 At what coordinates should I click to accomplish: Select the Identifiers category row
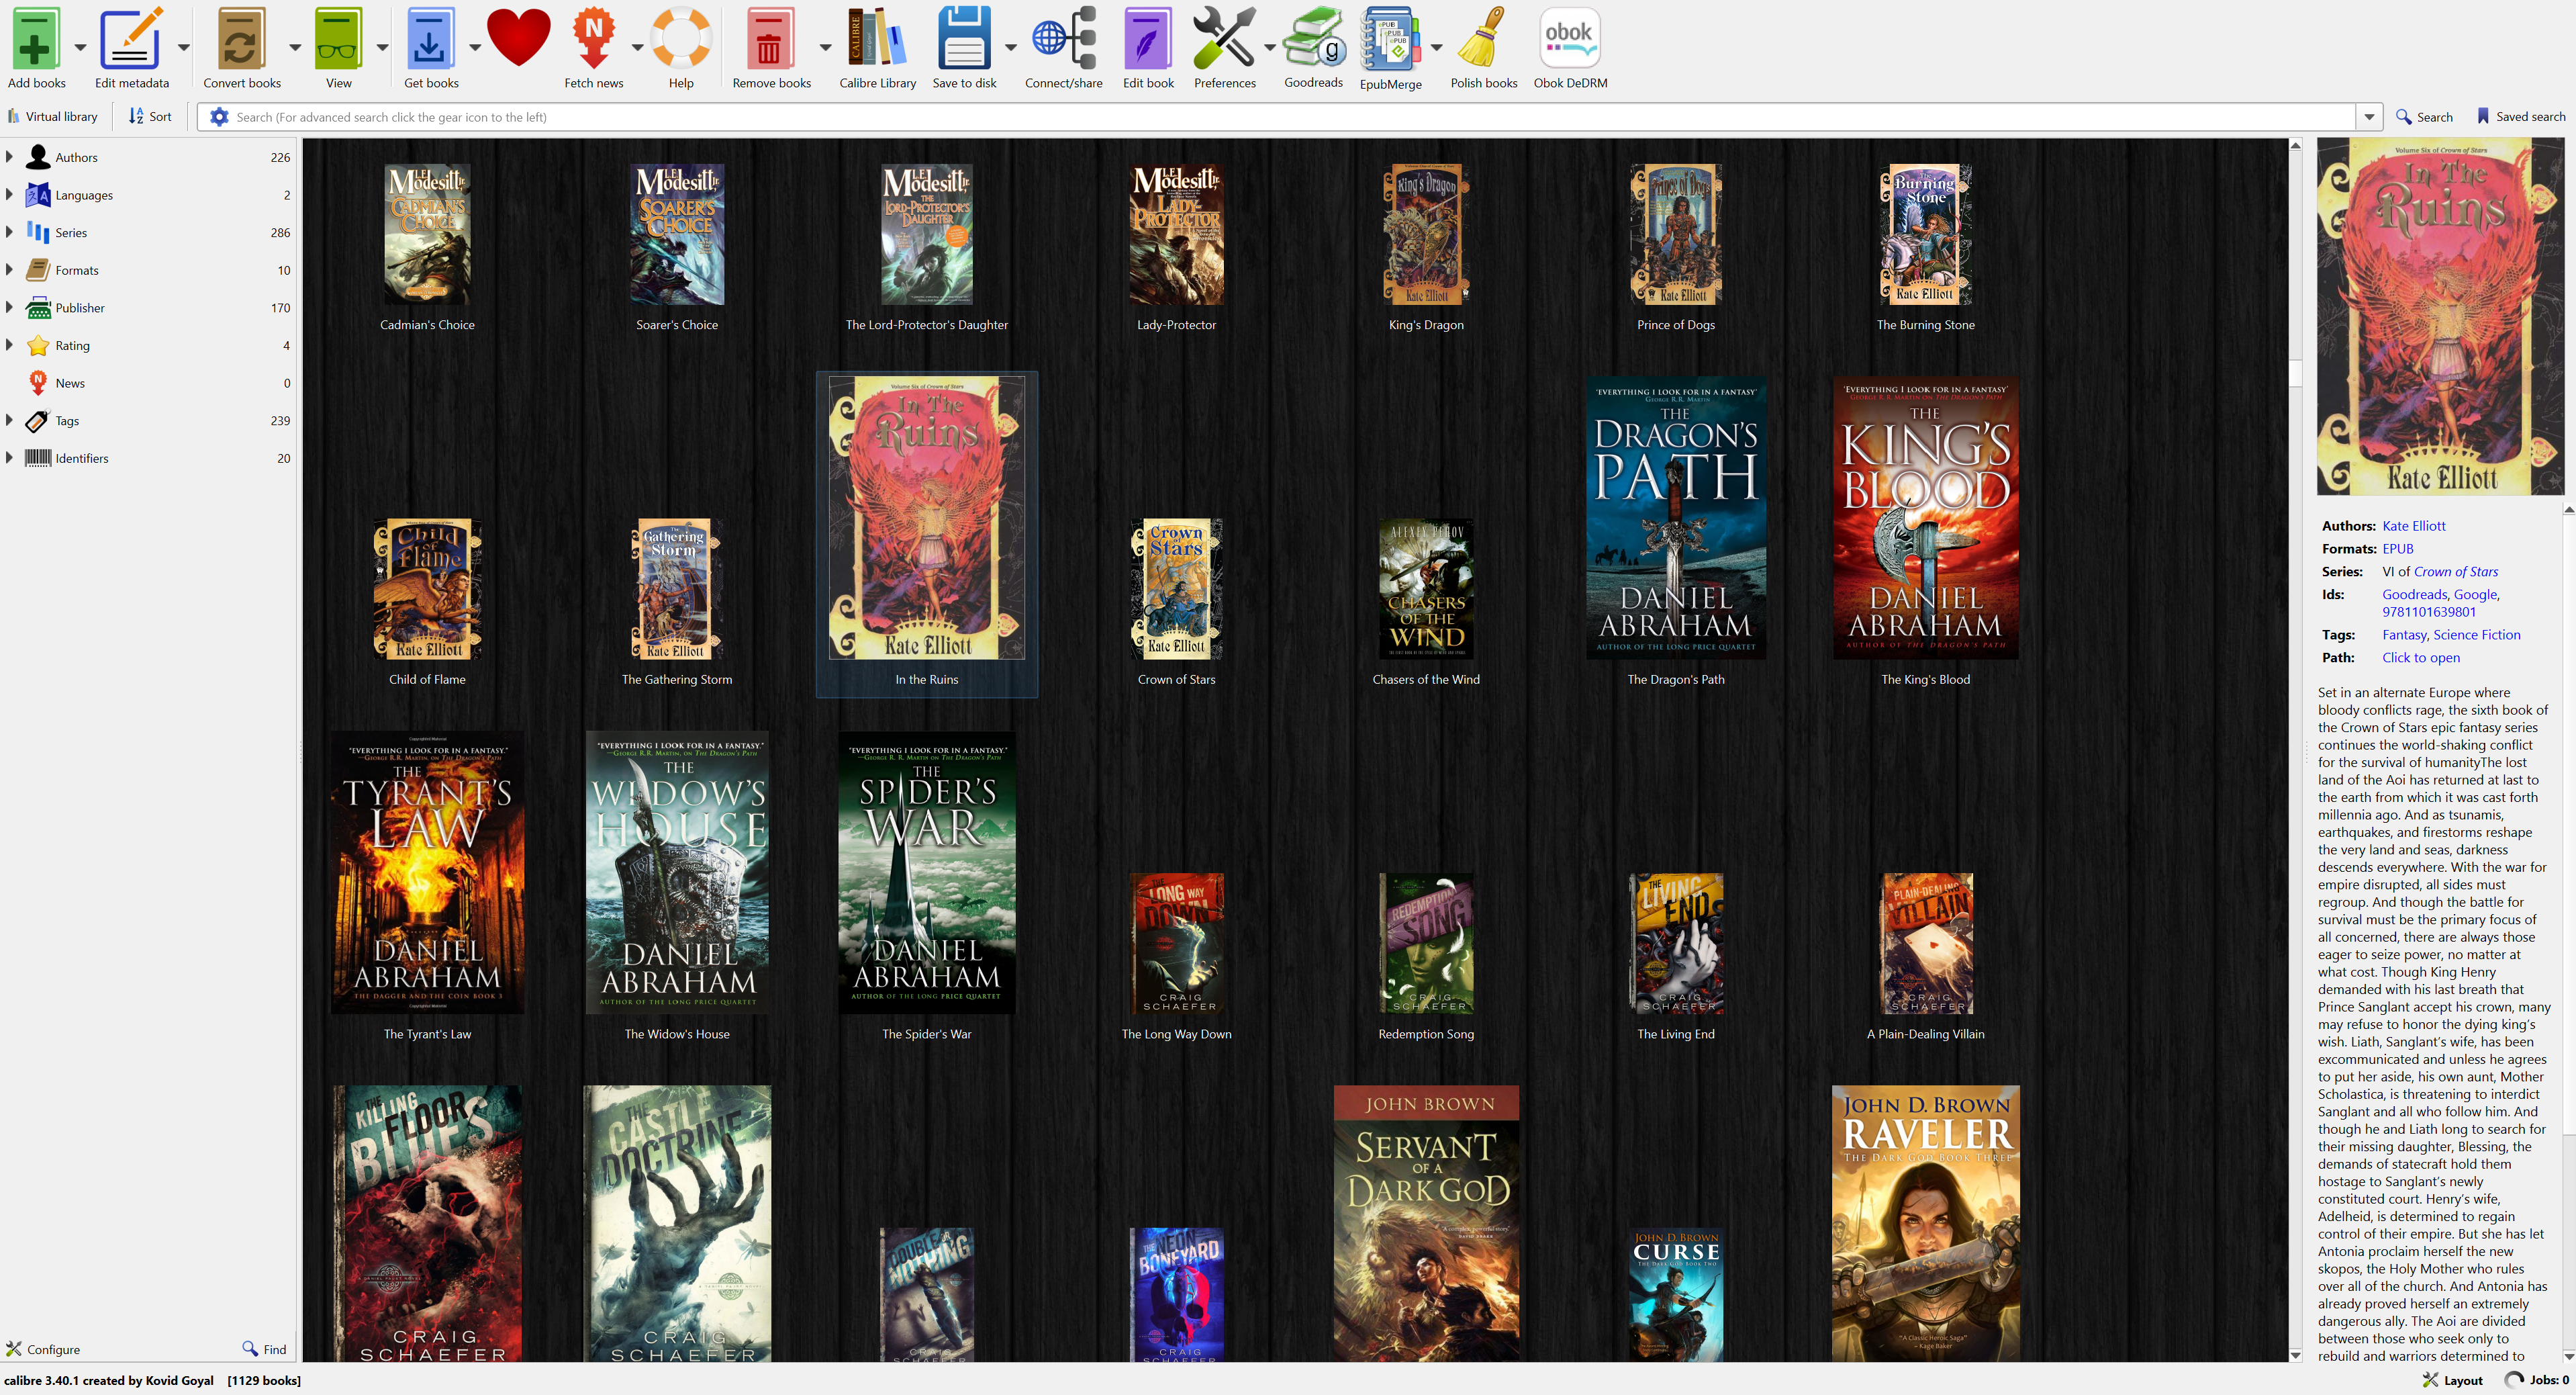(148, 458)
